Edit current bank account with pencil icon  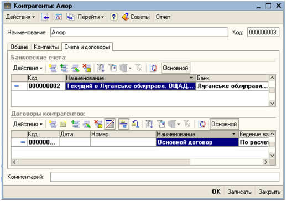click(x=75, y=68)
